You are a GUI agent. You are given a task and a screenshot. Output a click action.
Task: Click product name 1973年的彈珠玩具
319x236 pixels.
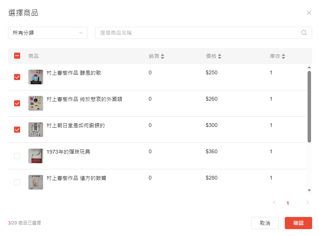click(x=68, y=152)
